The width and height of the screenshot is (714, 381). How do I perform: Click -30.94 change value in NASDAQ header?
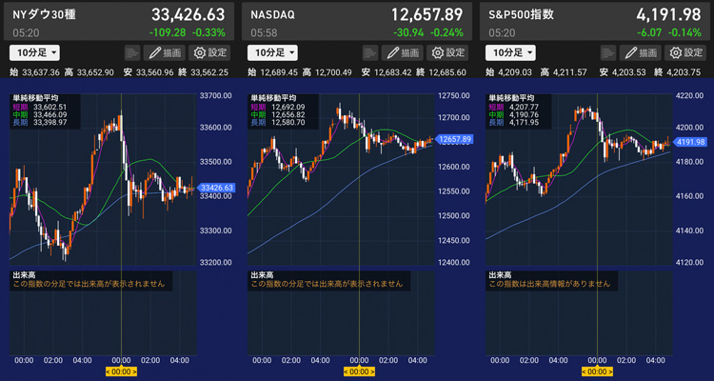point(410,32)
